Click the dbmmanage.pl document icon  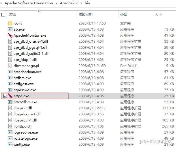10,65
